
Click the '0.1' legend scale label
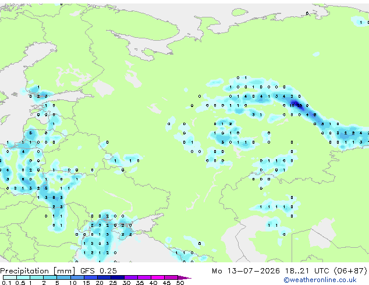click(6, 283)
